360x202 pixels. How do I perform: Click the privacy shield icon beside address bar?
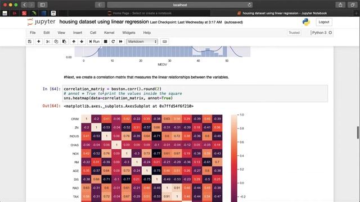coord(100,5)
